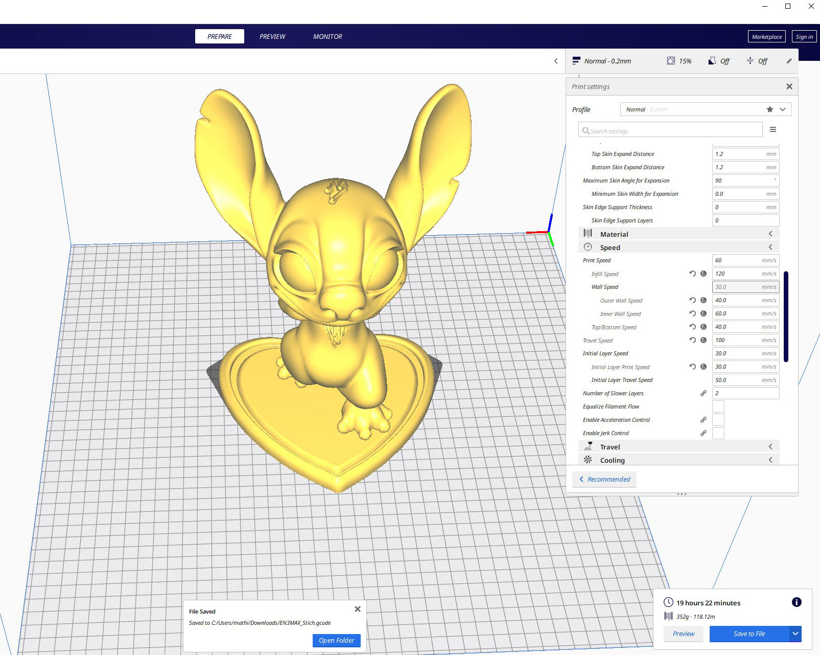Click the Material section barcode icon
The height and width of the screenshot is (655, 820).
coord(588,233)
